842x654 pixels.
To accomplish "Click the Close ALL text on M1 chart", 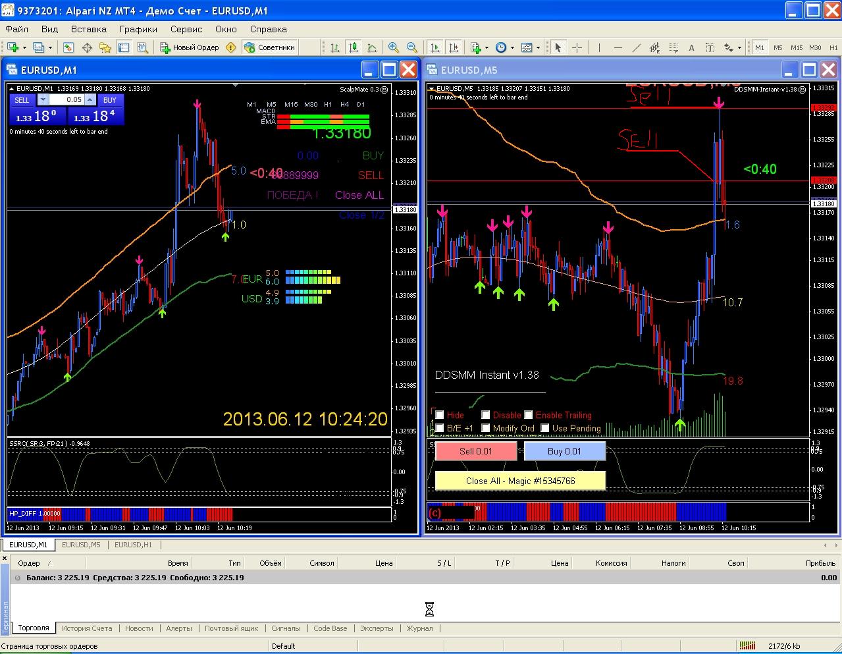I will (x=359, y=195).
